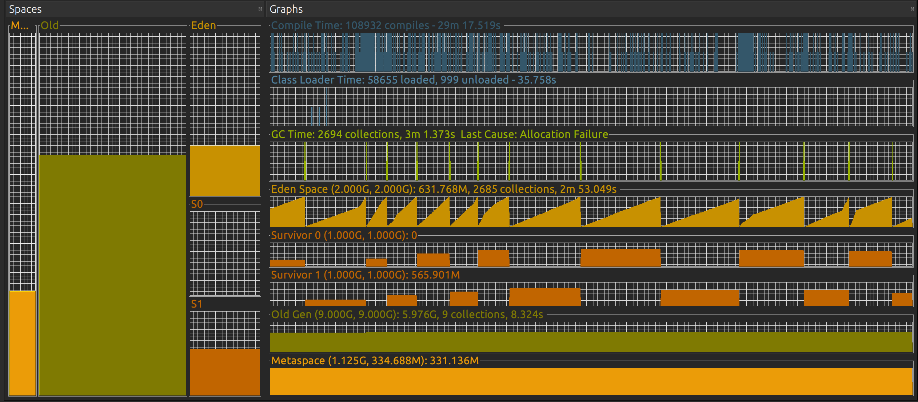Click the Metaspace usage graph
Viewport: 918px width, 402px height.
click(591, 381)
